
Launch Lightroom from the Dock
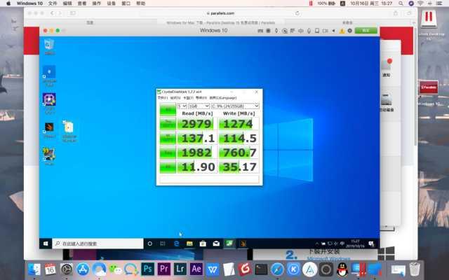(x=180, y=269)
